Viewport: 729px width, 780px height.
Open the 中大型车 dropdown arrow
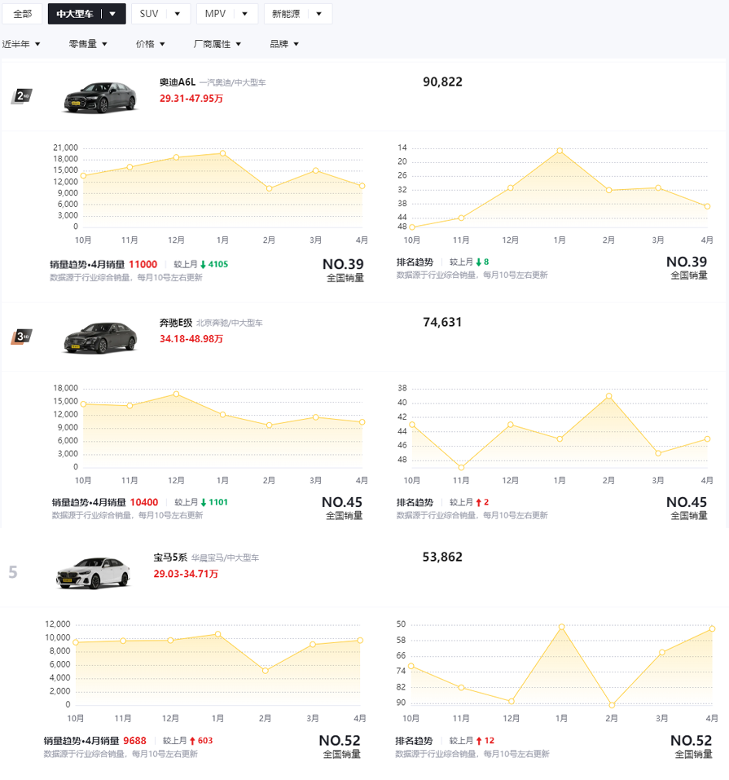coord(112,14)
